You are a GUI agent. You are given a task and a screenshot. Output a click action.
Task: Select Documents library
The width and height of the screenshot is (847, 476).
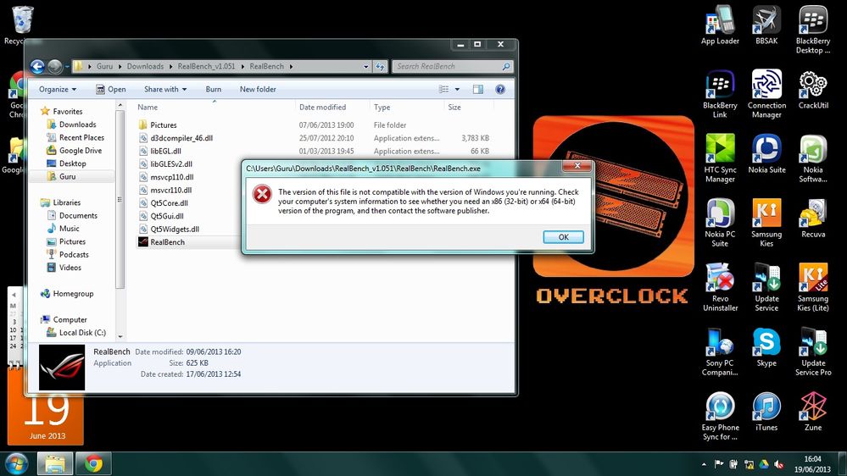coord(78,215)
